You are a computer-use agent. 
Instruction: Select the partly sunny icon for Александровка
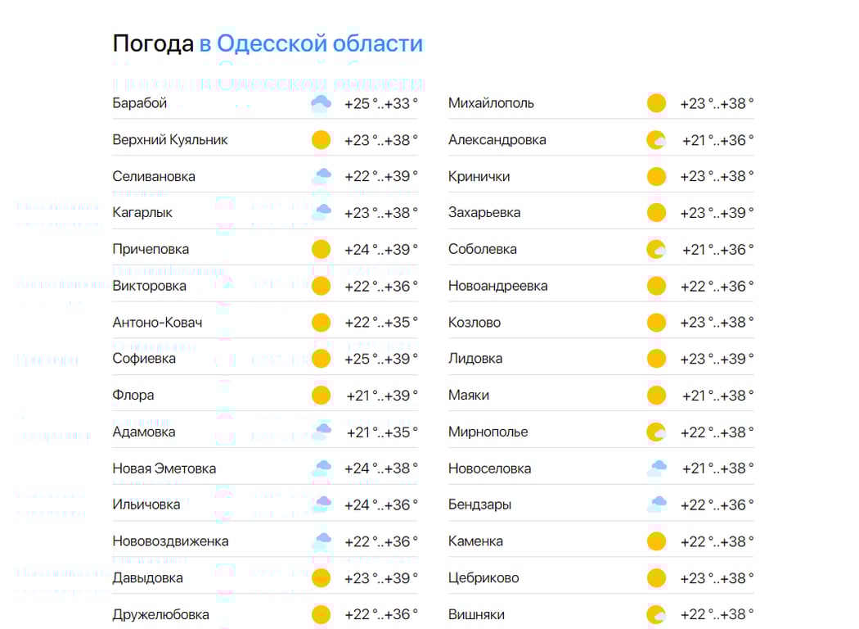(656, 139)
